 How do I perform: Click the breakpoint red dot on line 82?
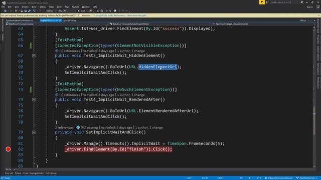click(8, 149)
